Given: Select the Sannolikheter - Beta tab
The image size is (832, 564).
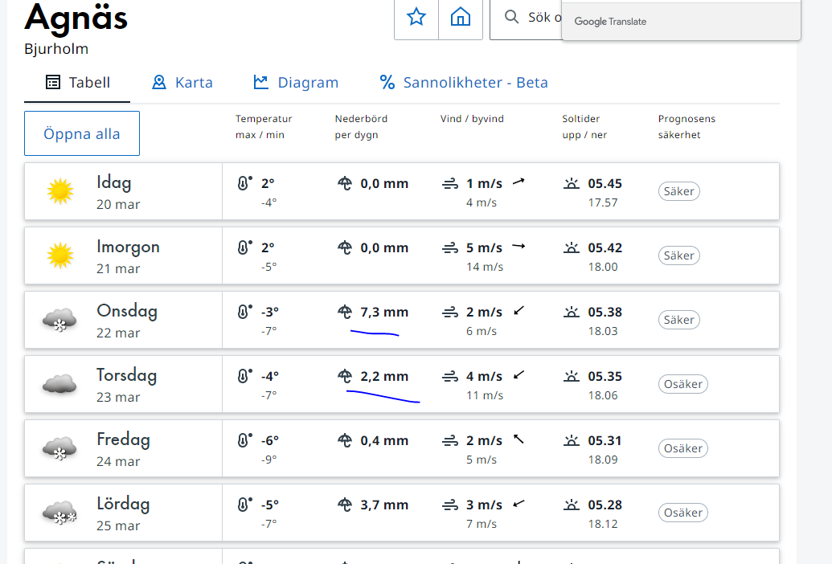Looking at the screenshot, I should 464,83.
